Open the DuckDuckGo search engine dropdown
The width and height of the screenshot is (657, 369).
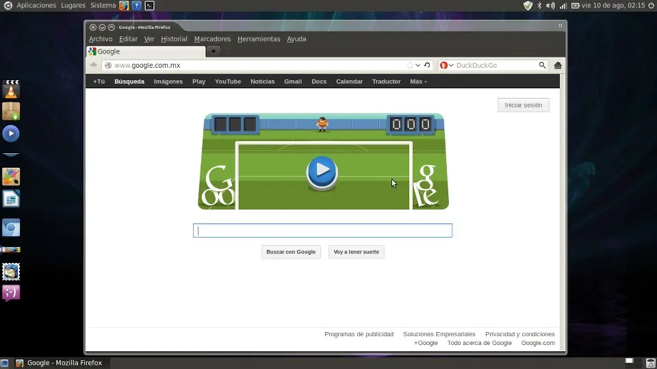click(x=447, y=65)
